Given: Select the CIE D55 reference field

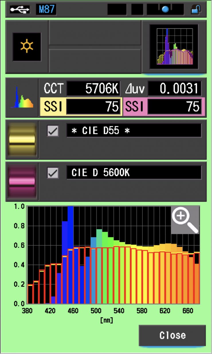Looking at the screenshot, I should click(134, 131).
